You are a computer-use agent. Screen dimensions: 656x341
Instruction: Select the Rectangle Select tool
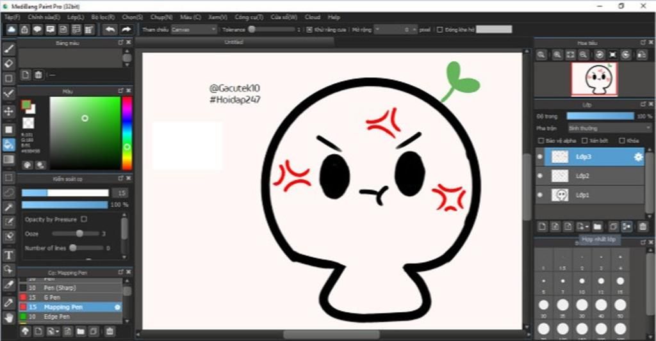[9, 178]
